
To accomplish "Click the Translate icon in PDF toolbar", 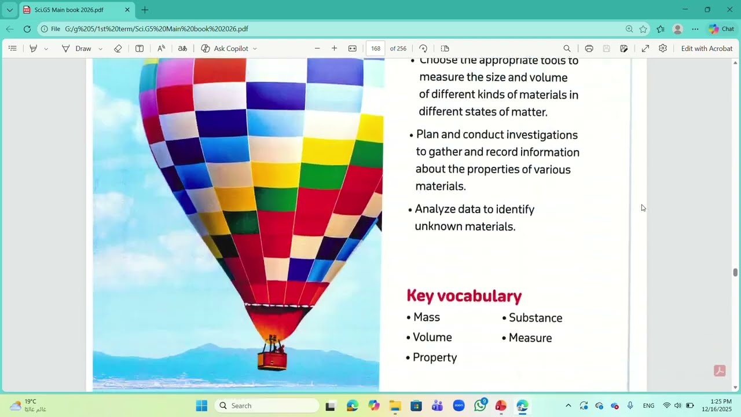I will (182, 49).
